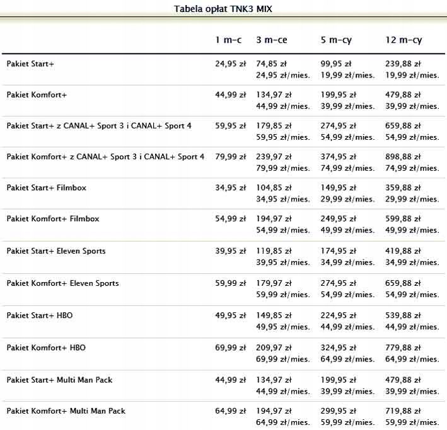
Task: Click 'Pakiet Komfort+ z CANAL+ Sport 3 i CANAL+ Sport 4'
Action: 105,156
